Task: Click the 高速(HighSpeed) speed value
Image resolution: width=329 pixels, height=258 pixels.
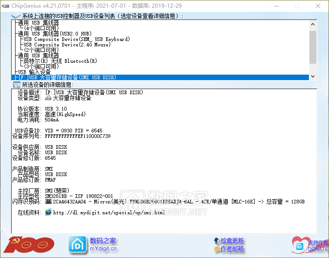Action: click(65, 114)
